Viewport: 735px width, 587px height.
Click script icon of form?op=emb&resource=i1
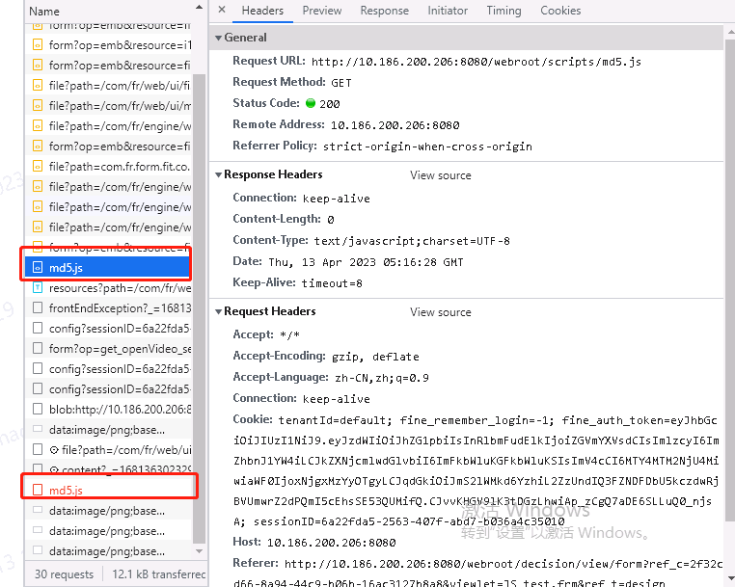coord(38,45)
